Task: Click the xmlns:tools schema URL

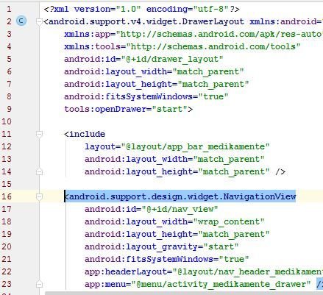Action: point(213,46)
